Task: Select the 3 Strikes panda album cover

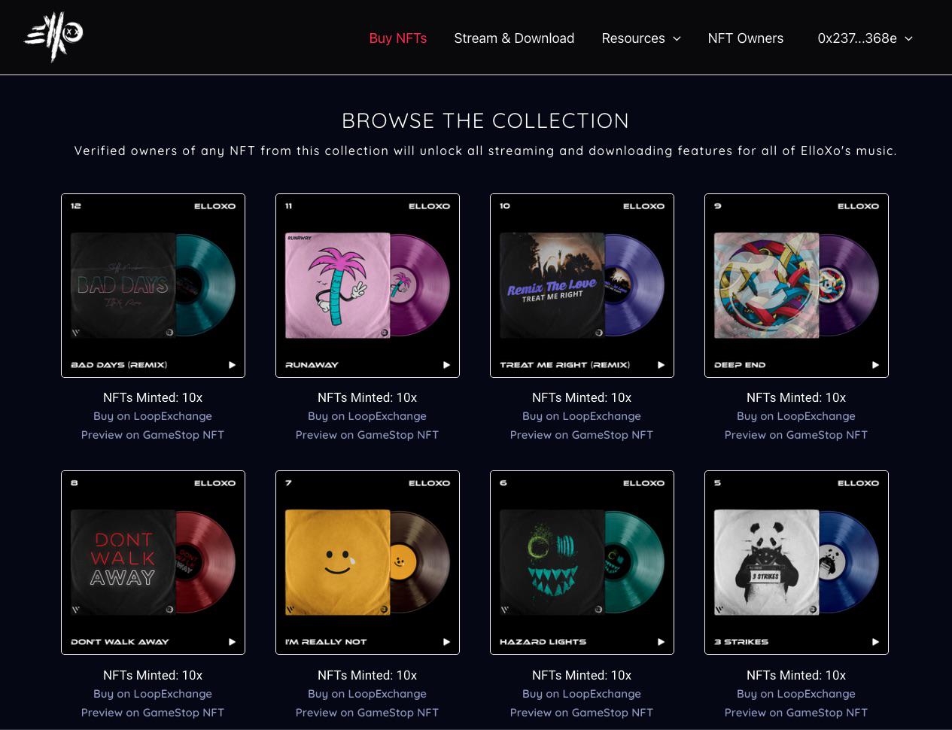Action: 767,562
